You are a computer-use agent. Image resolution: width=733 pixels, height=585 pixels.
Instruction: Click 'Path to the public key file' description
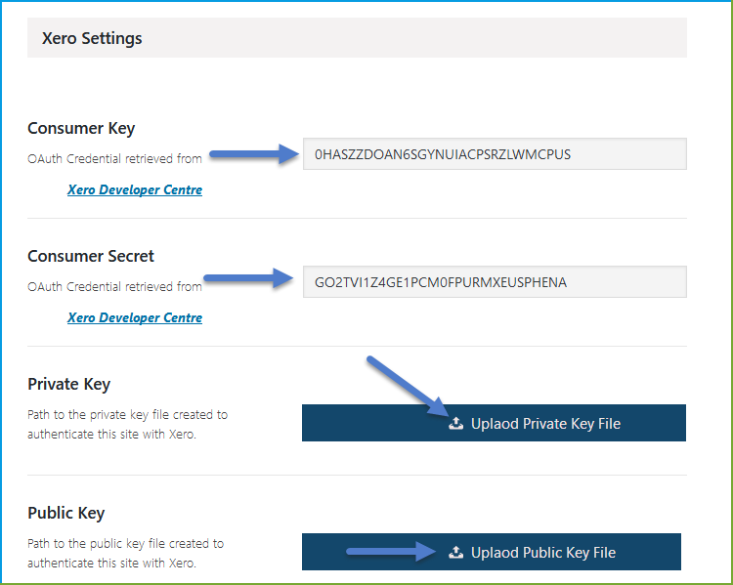(126, 553)
